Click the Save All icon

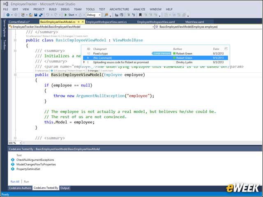(x=41, y=15)
